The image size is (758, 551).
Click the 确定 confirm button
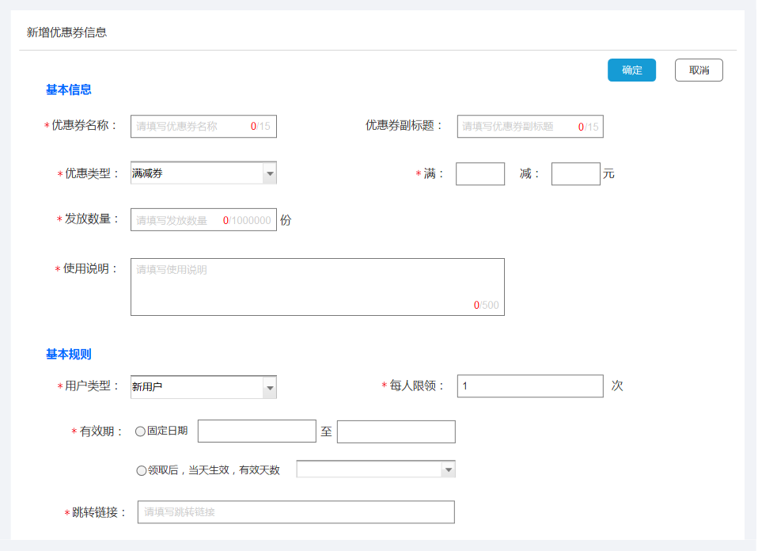631,70
